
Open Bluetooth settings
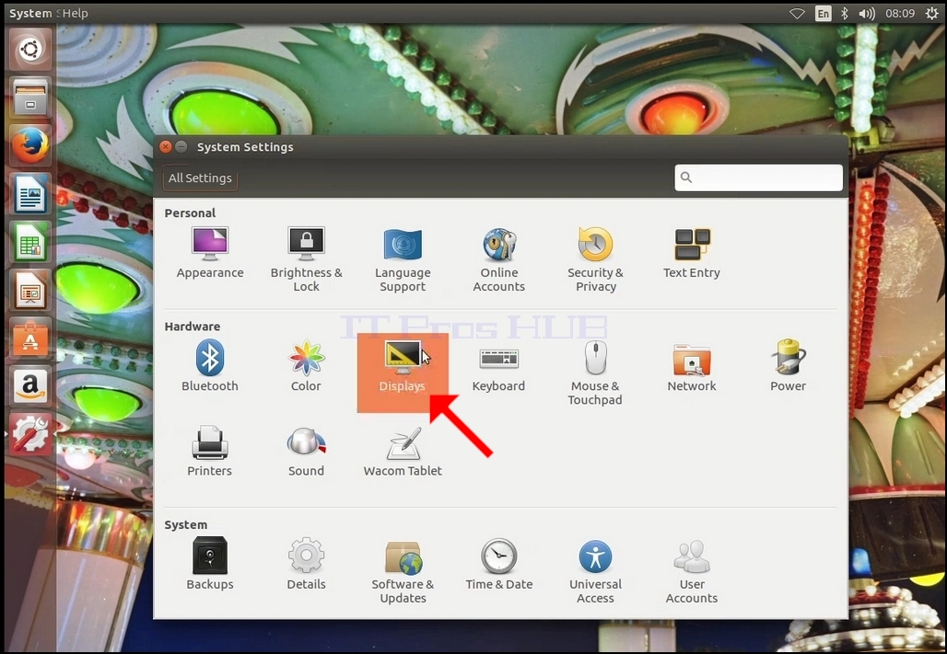(209, 365)
